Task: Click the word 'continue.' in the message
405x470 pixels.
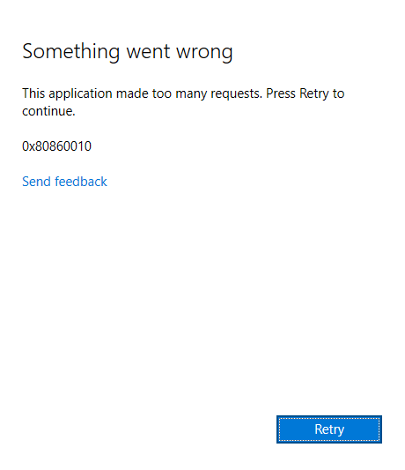Action: point(48,111)
